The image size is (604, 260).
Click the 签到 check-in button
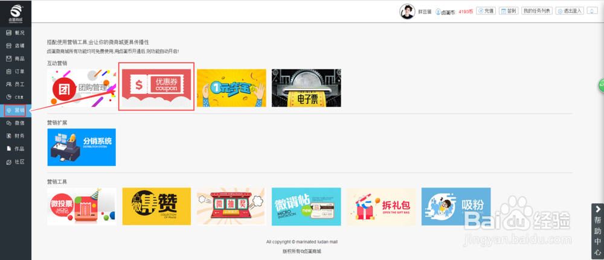509,11
